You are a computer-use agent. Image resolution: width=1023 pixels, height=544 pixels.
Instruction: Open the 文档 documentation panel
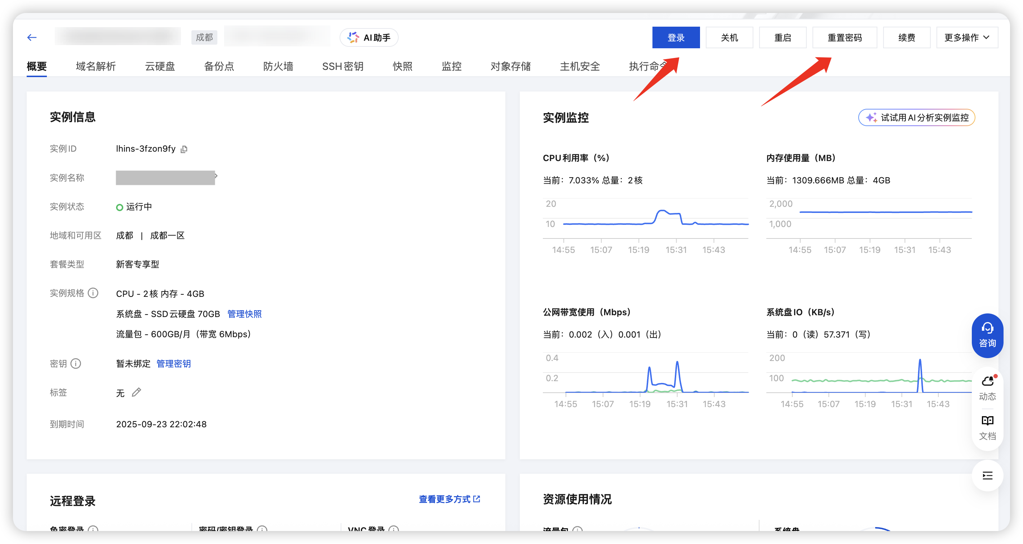pos(988,427)
